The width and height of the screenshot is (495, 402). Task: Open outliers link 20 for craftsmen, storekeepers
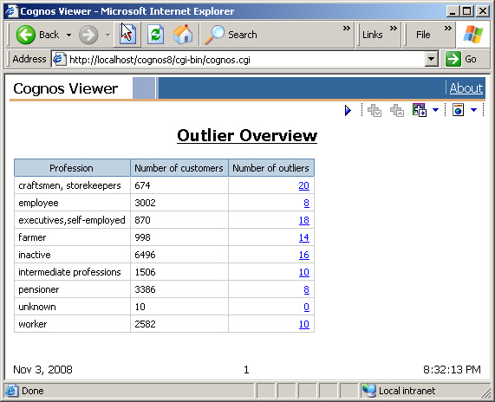(x=303, y=185)
